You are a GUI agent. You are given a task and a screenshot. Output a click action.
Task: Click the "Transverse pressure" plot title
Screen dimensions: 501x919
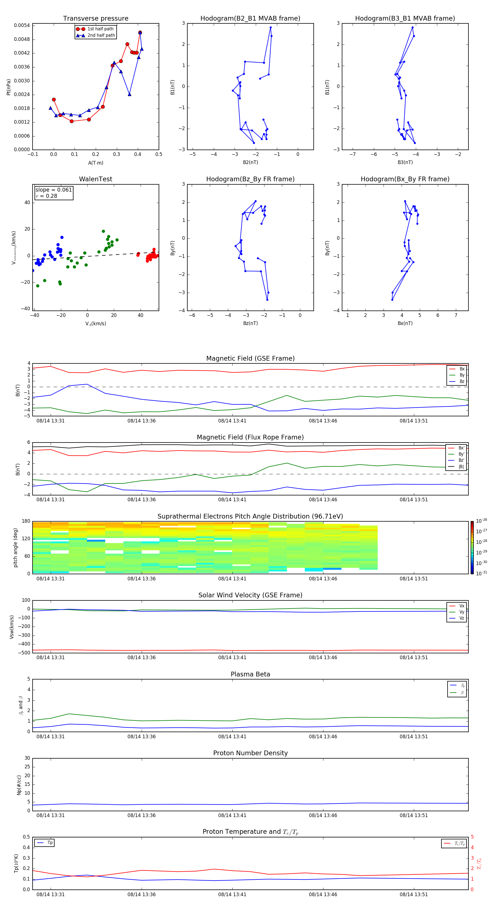point(95,19)
